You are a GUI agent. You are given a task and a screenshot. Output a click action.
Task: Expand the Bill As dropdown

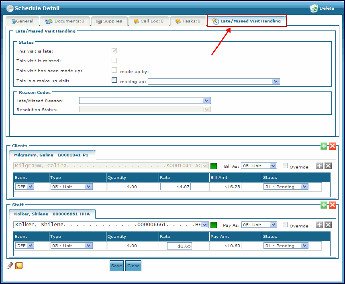tap(273, 166)
